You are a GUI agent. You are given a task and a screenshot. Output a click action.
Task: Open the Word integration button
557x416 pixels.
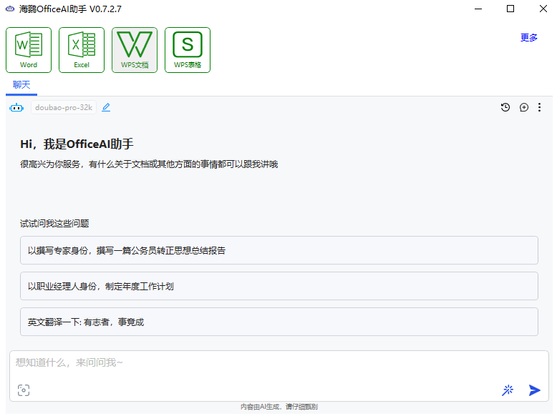[x=29, y=50]
